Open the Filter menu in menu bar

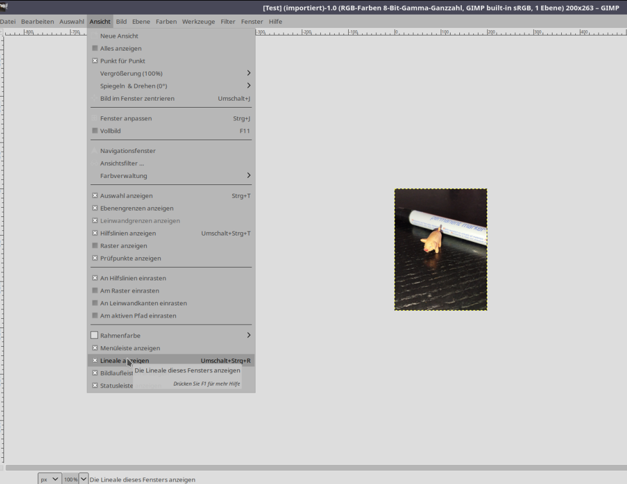[x=228, y=22]
